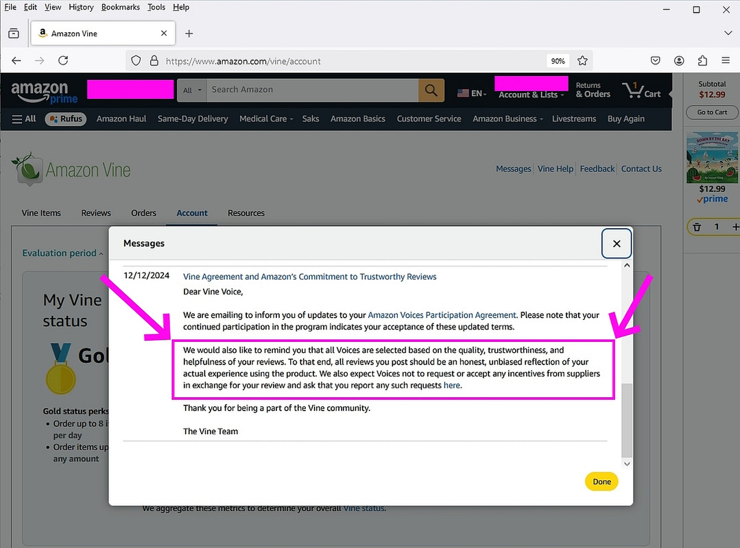The width and height of the screenshot is (740, 548).
Task: Select the Account tab
Action: click(191, 213)
